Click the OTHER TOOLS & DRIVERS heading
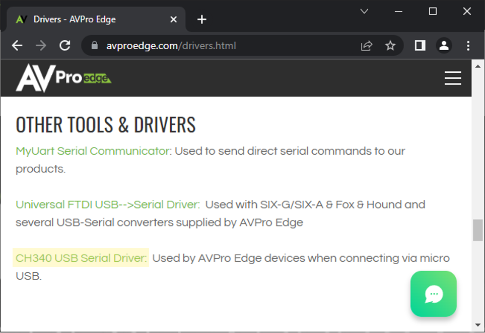The width and height of the screenshot is (485, 333). click(106, 125)
